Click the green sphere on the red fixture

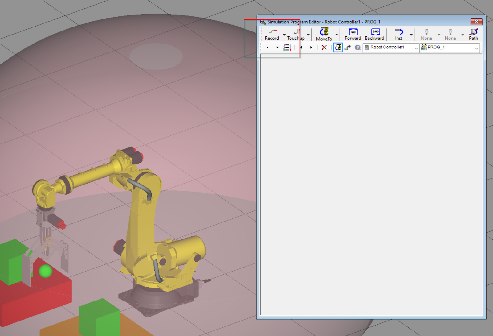46,271
